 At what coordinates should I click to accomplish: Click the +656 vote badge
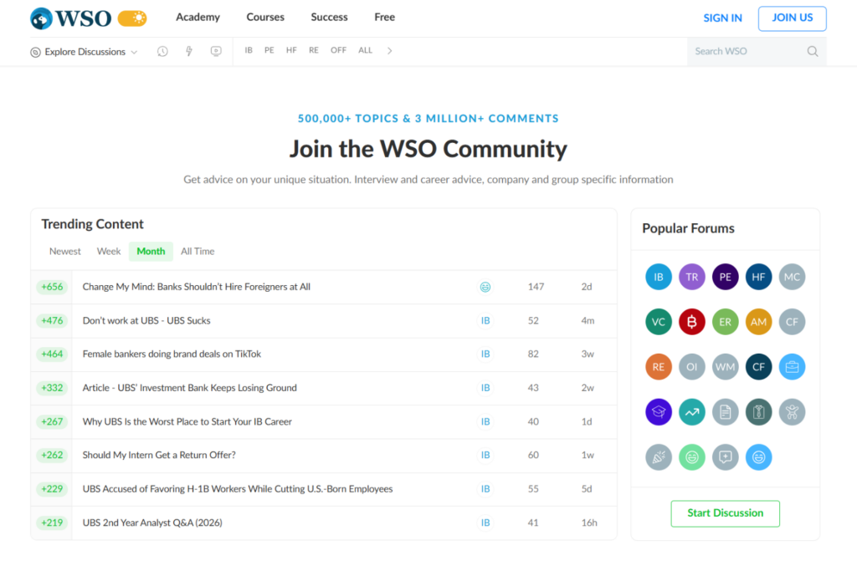[52, 287]
